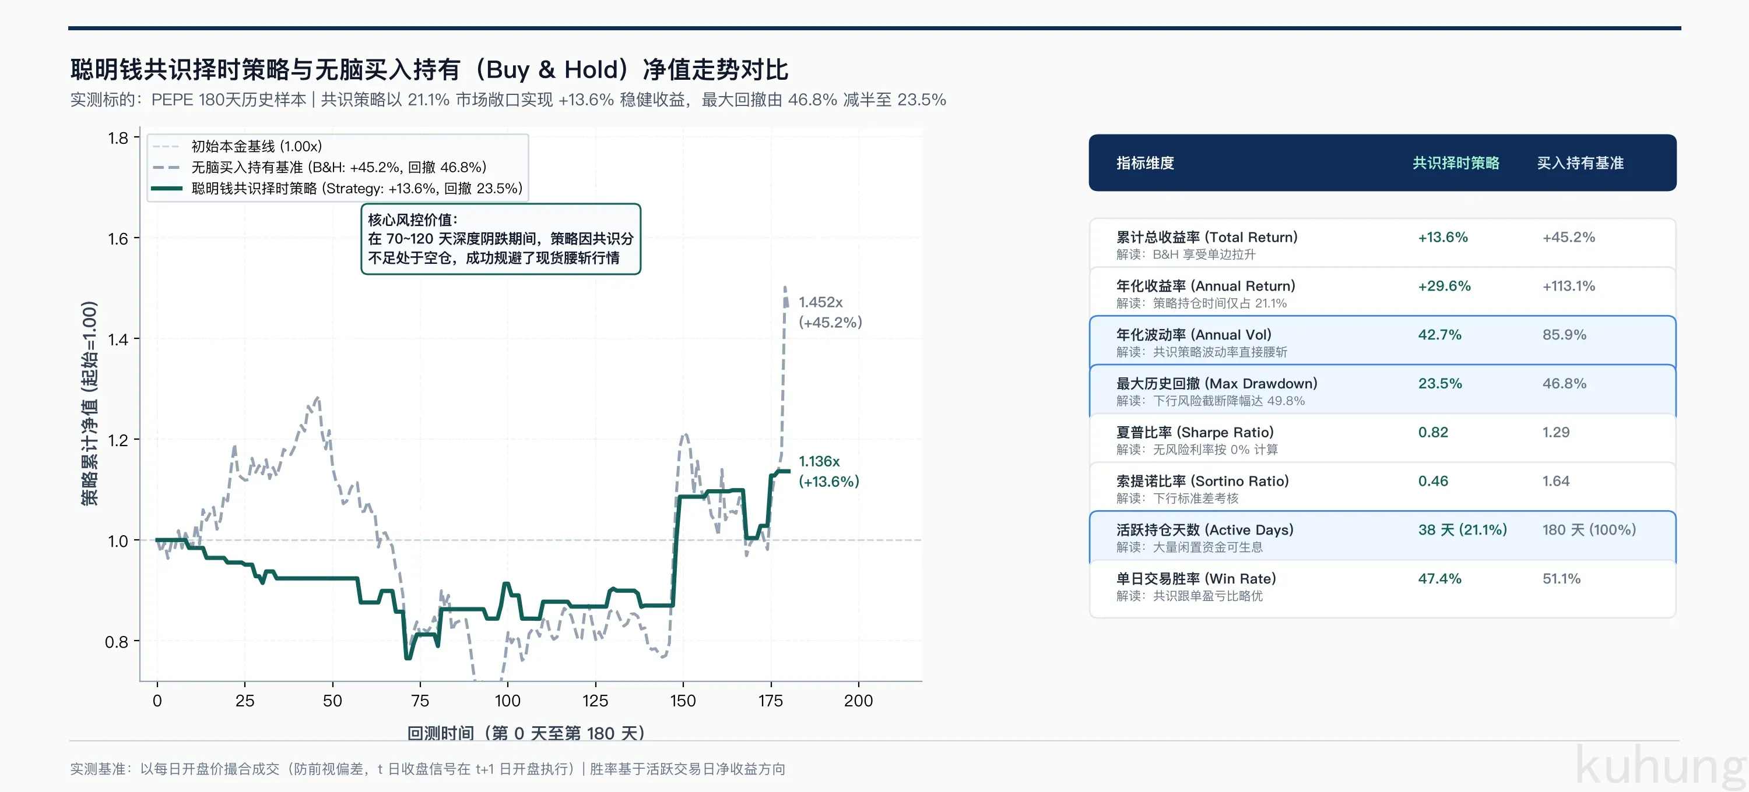Select row 年化波动率 (Annual Vol)
Screen dimensions: 1749x792
1382,341
